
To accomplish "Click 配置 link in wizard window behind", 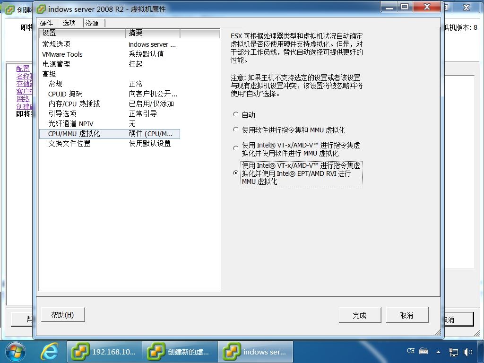I will coord(23,68).
